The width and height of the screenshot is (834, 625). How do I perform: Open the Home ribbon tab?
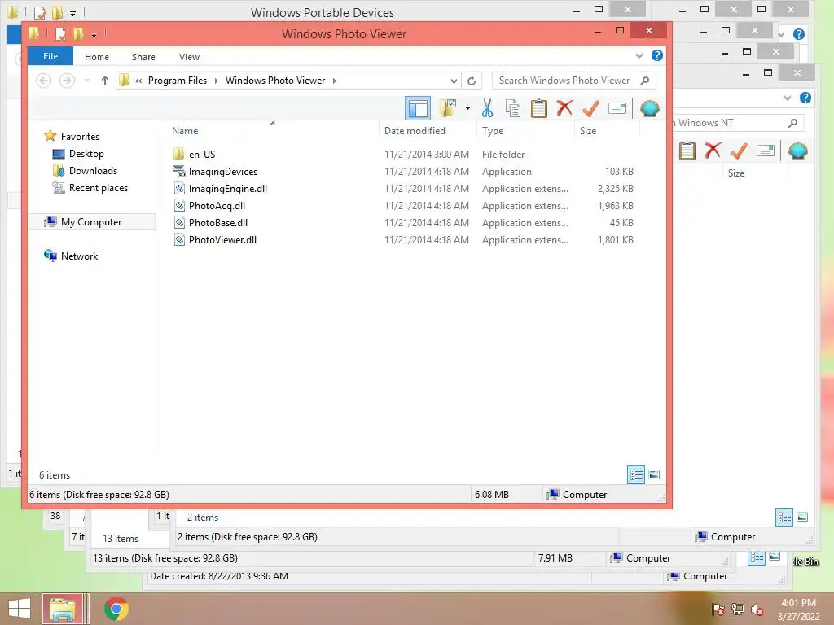pos(97,57)
